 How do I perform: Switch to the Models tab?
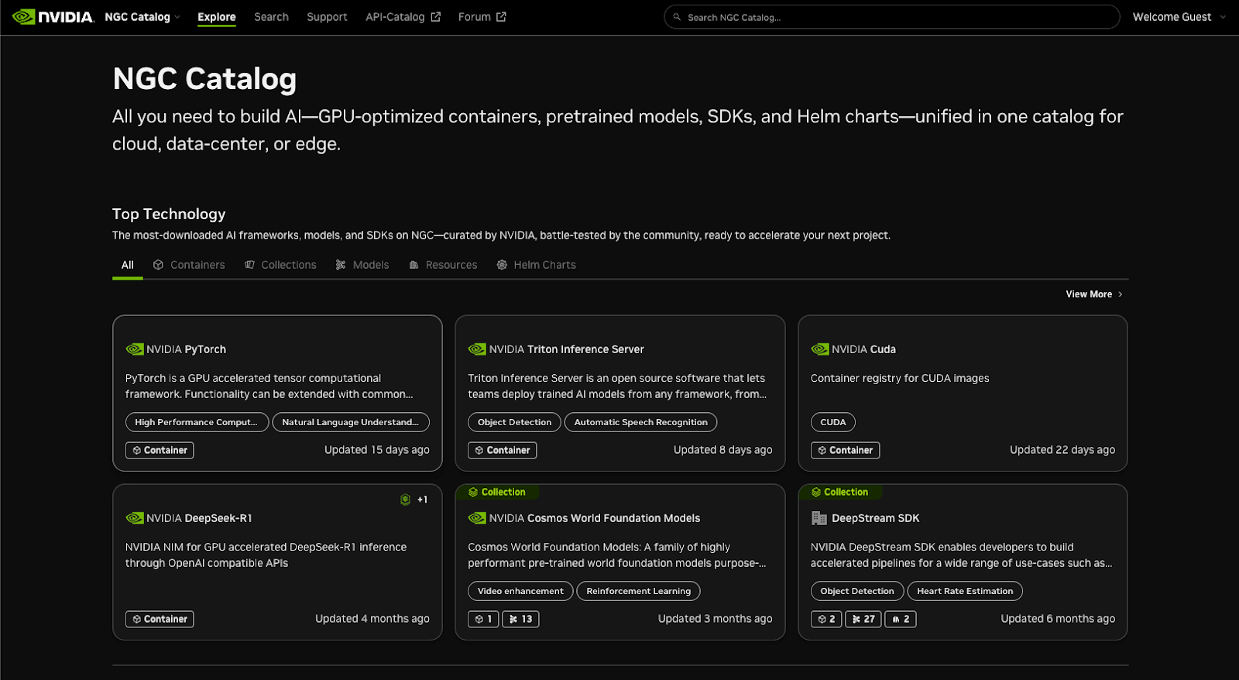[x=362, y=265]
